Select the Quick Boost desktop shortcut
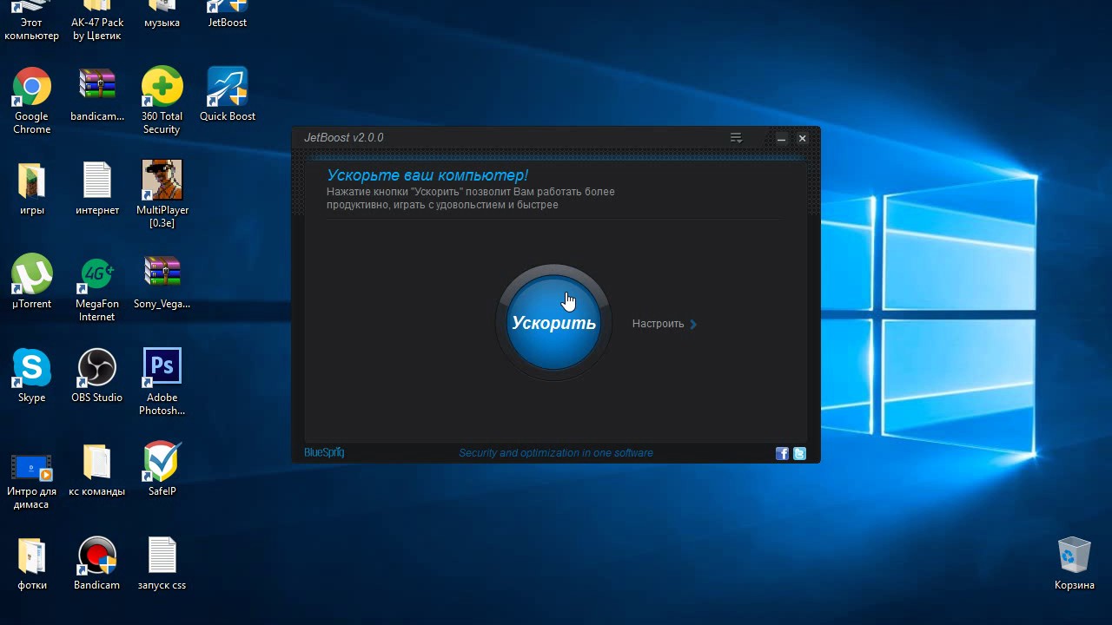This screenshot has height=625, width=1112. (228, 95)
